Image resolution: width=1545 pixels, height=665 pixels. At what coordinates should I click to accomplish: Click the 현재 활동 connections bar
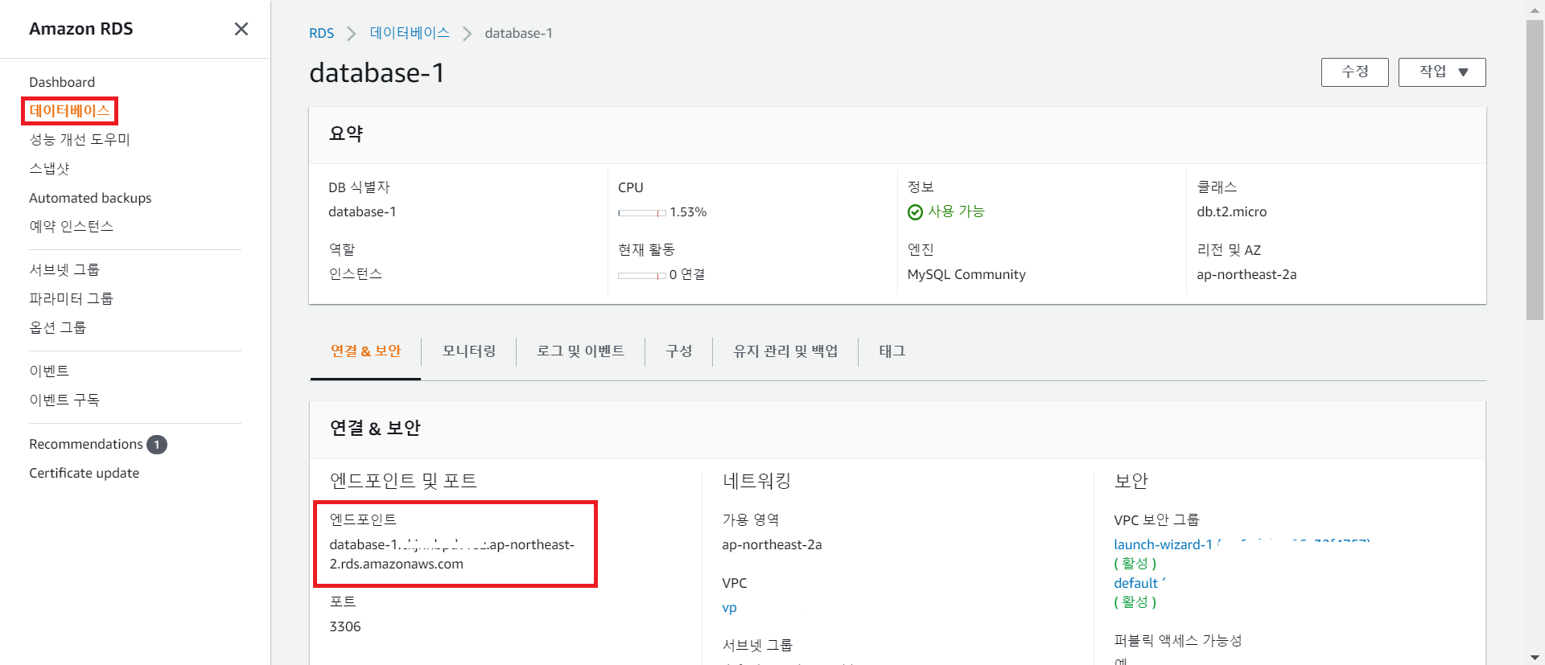coord(642,276)
